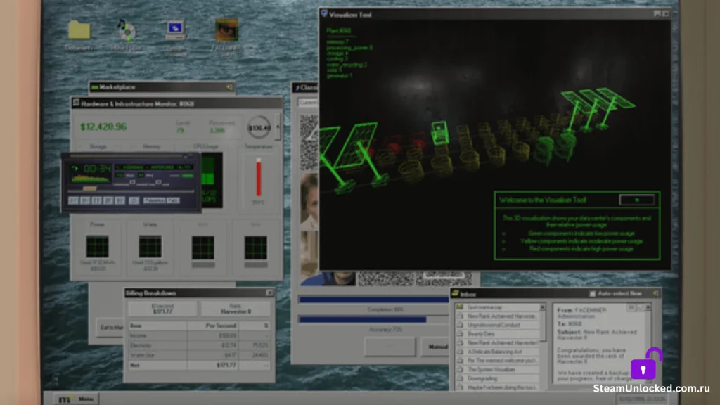Click the media player seek bar handle
Screen dimensions: 720x405
pyautogui.click(x=89, y=188)
